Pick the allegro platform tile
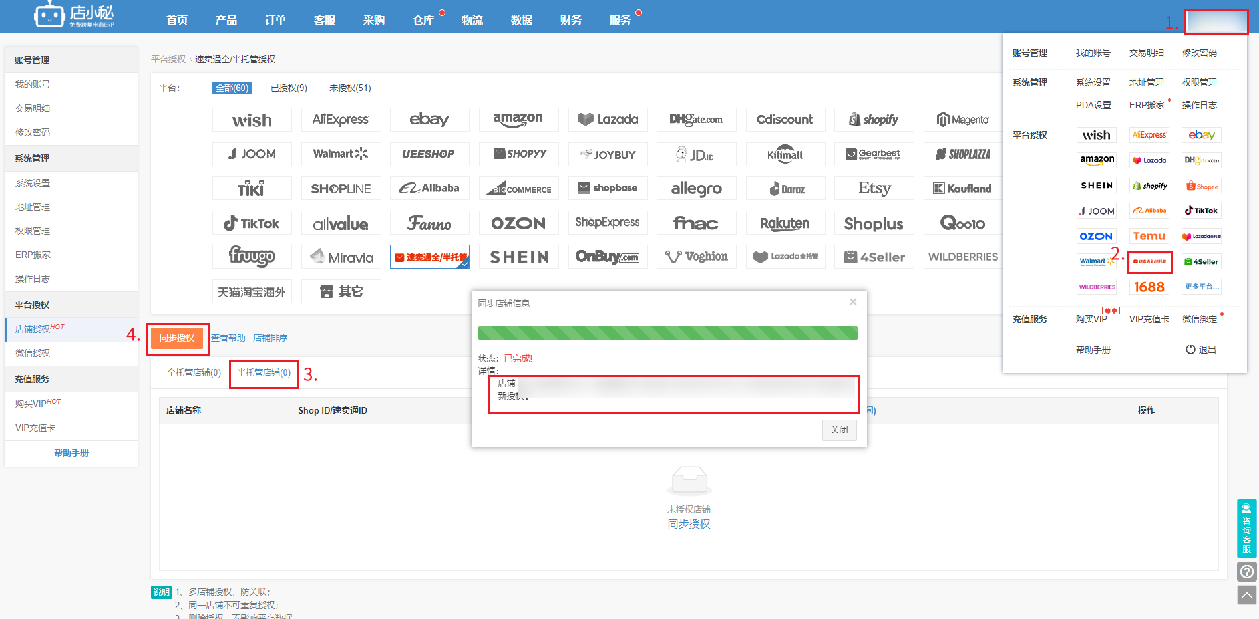Viewport: 1259px width, 619px height. [x=697, y=189]
